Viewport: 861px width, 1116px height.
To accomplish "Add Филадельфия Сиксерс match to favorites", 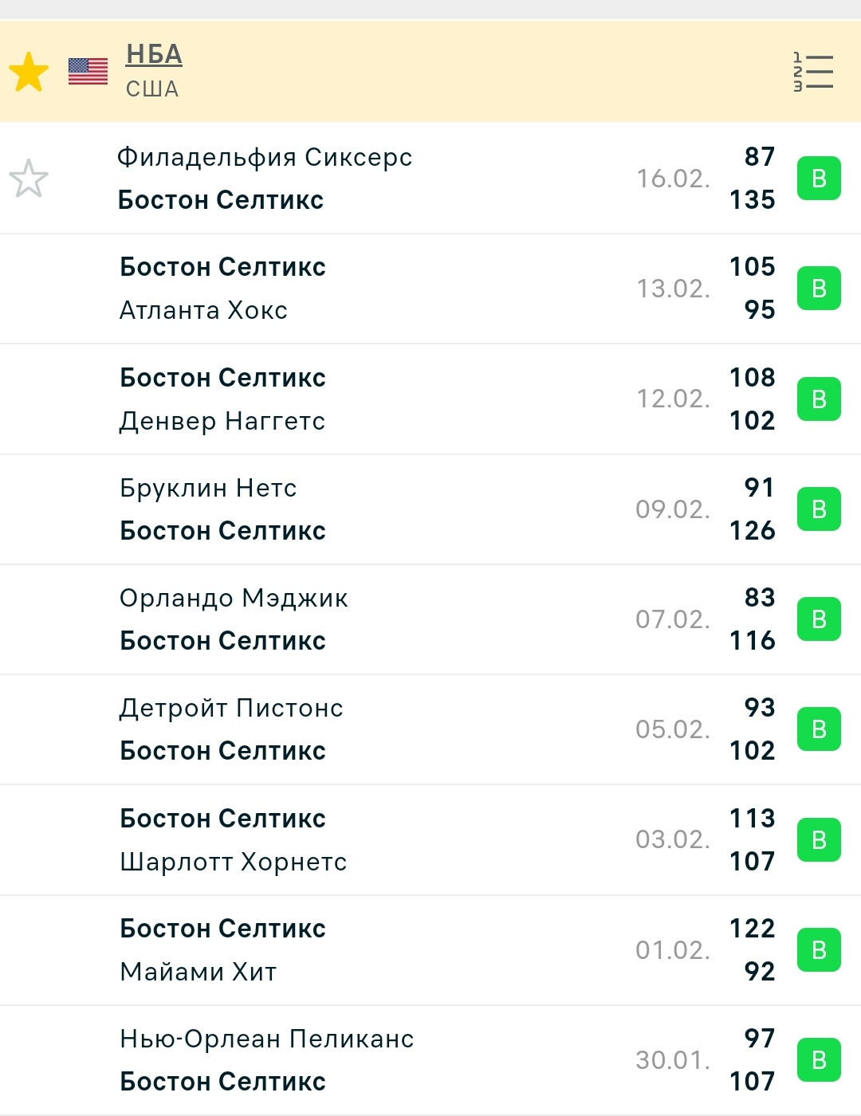I will coord(29,178).
